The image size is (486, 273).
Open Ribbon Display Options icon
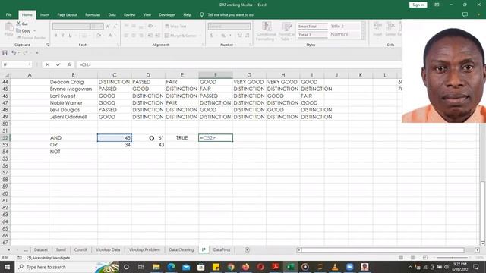437,5
